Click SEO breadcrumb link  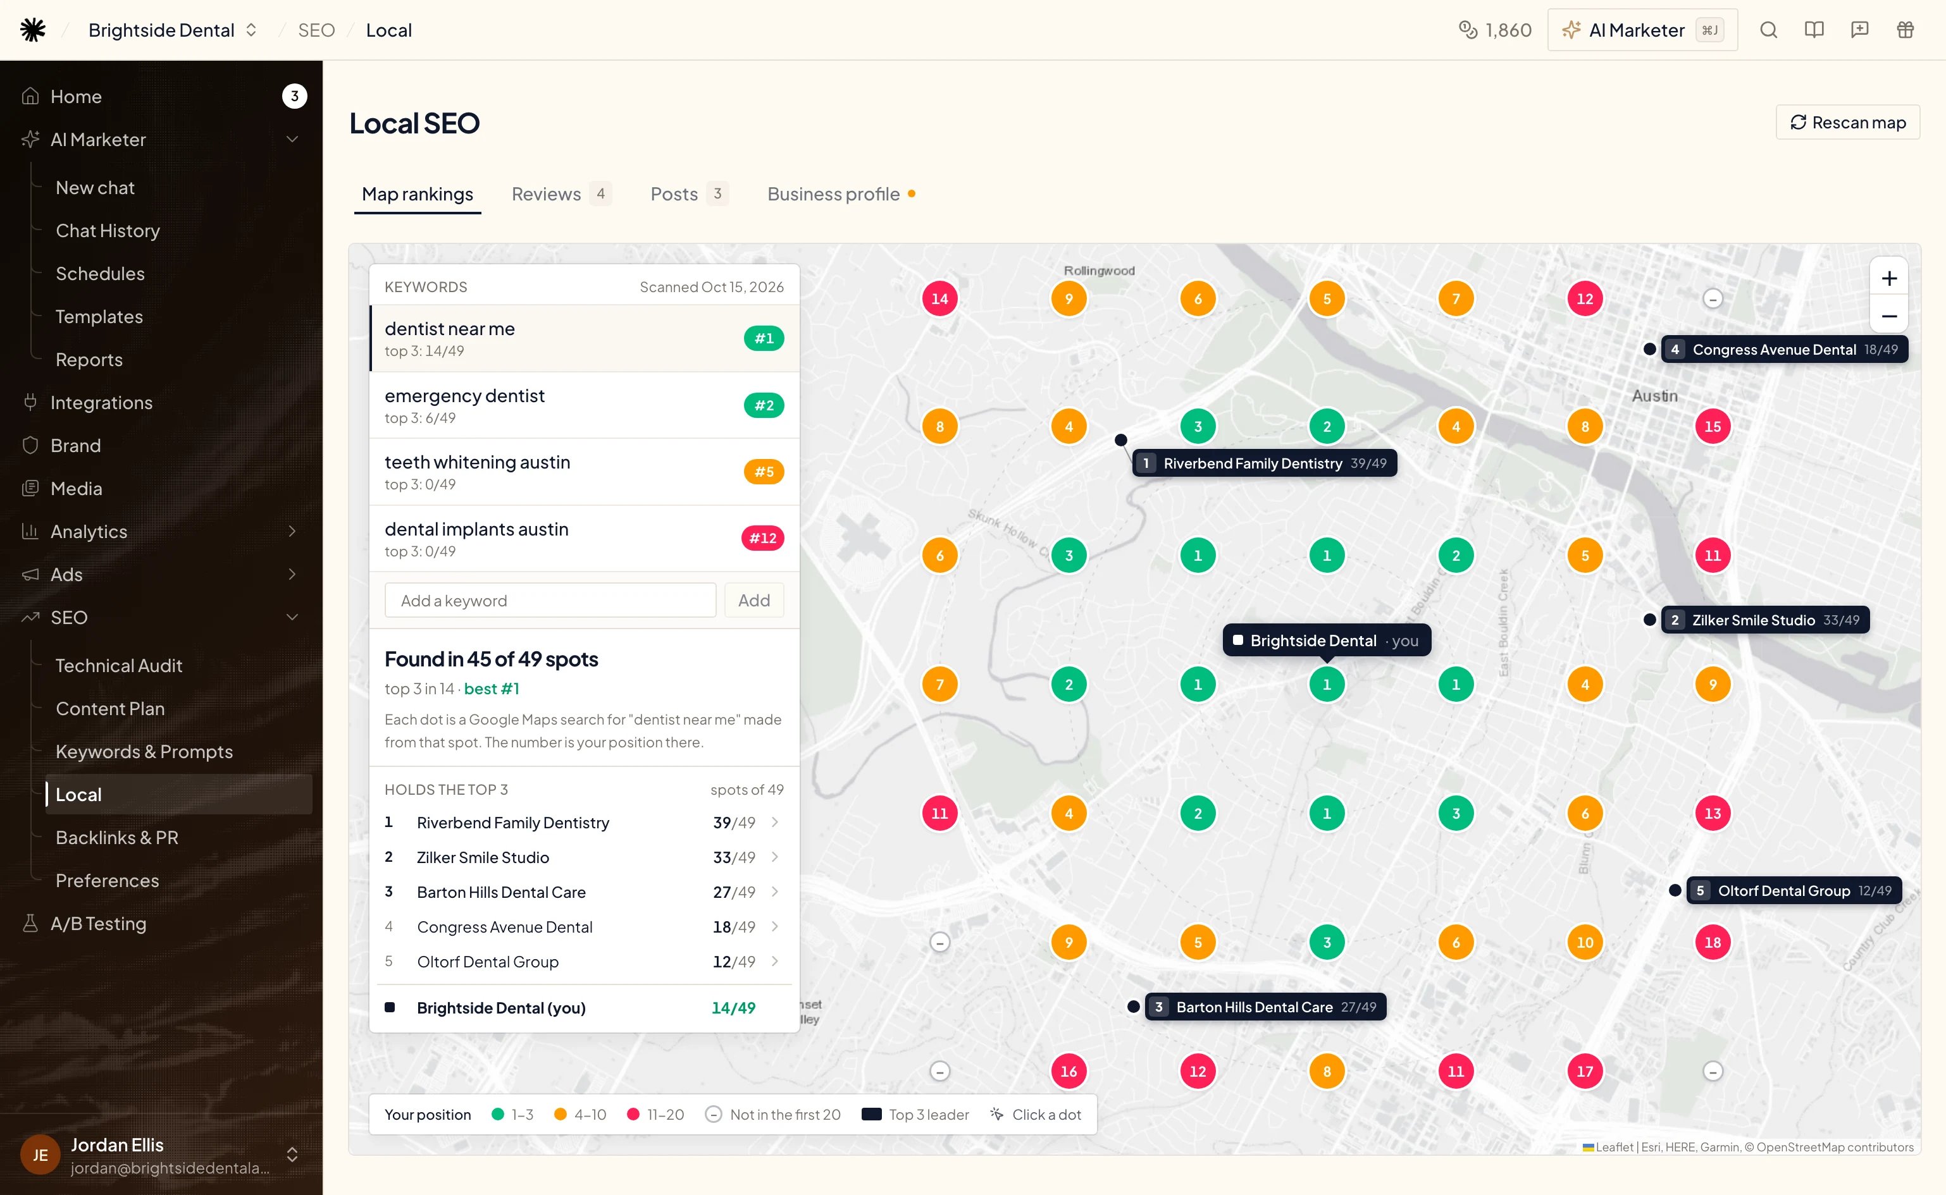tap(316, 30)
